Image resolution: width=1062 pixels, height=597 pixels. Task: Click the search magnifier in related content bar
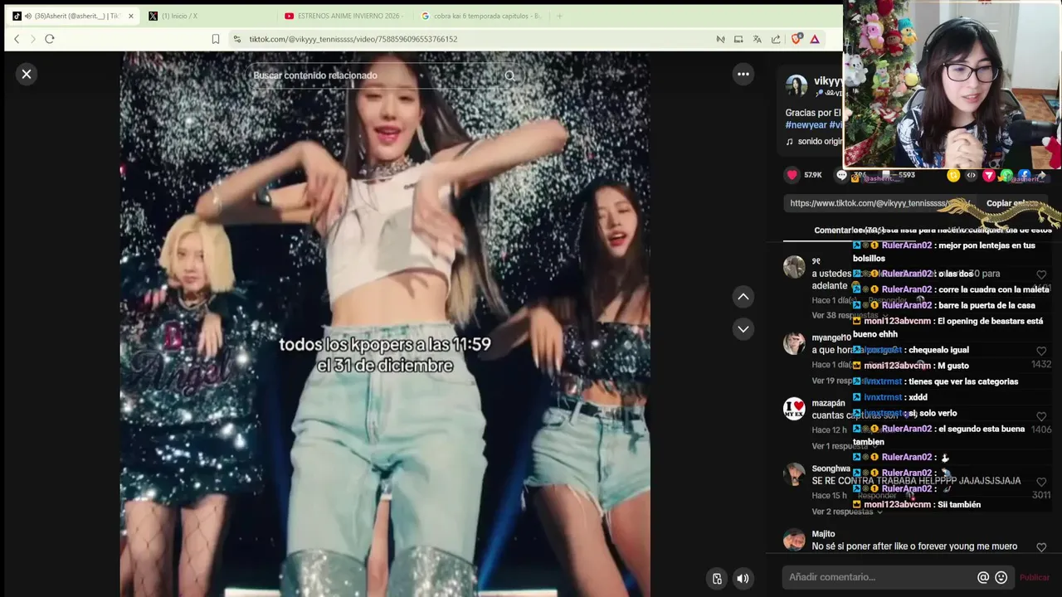click(509, 75)
